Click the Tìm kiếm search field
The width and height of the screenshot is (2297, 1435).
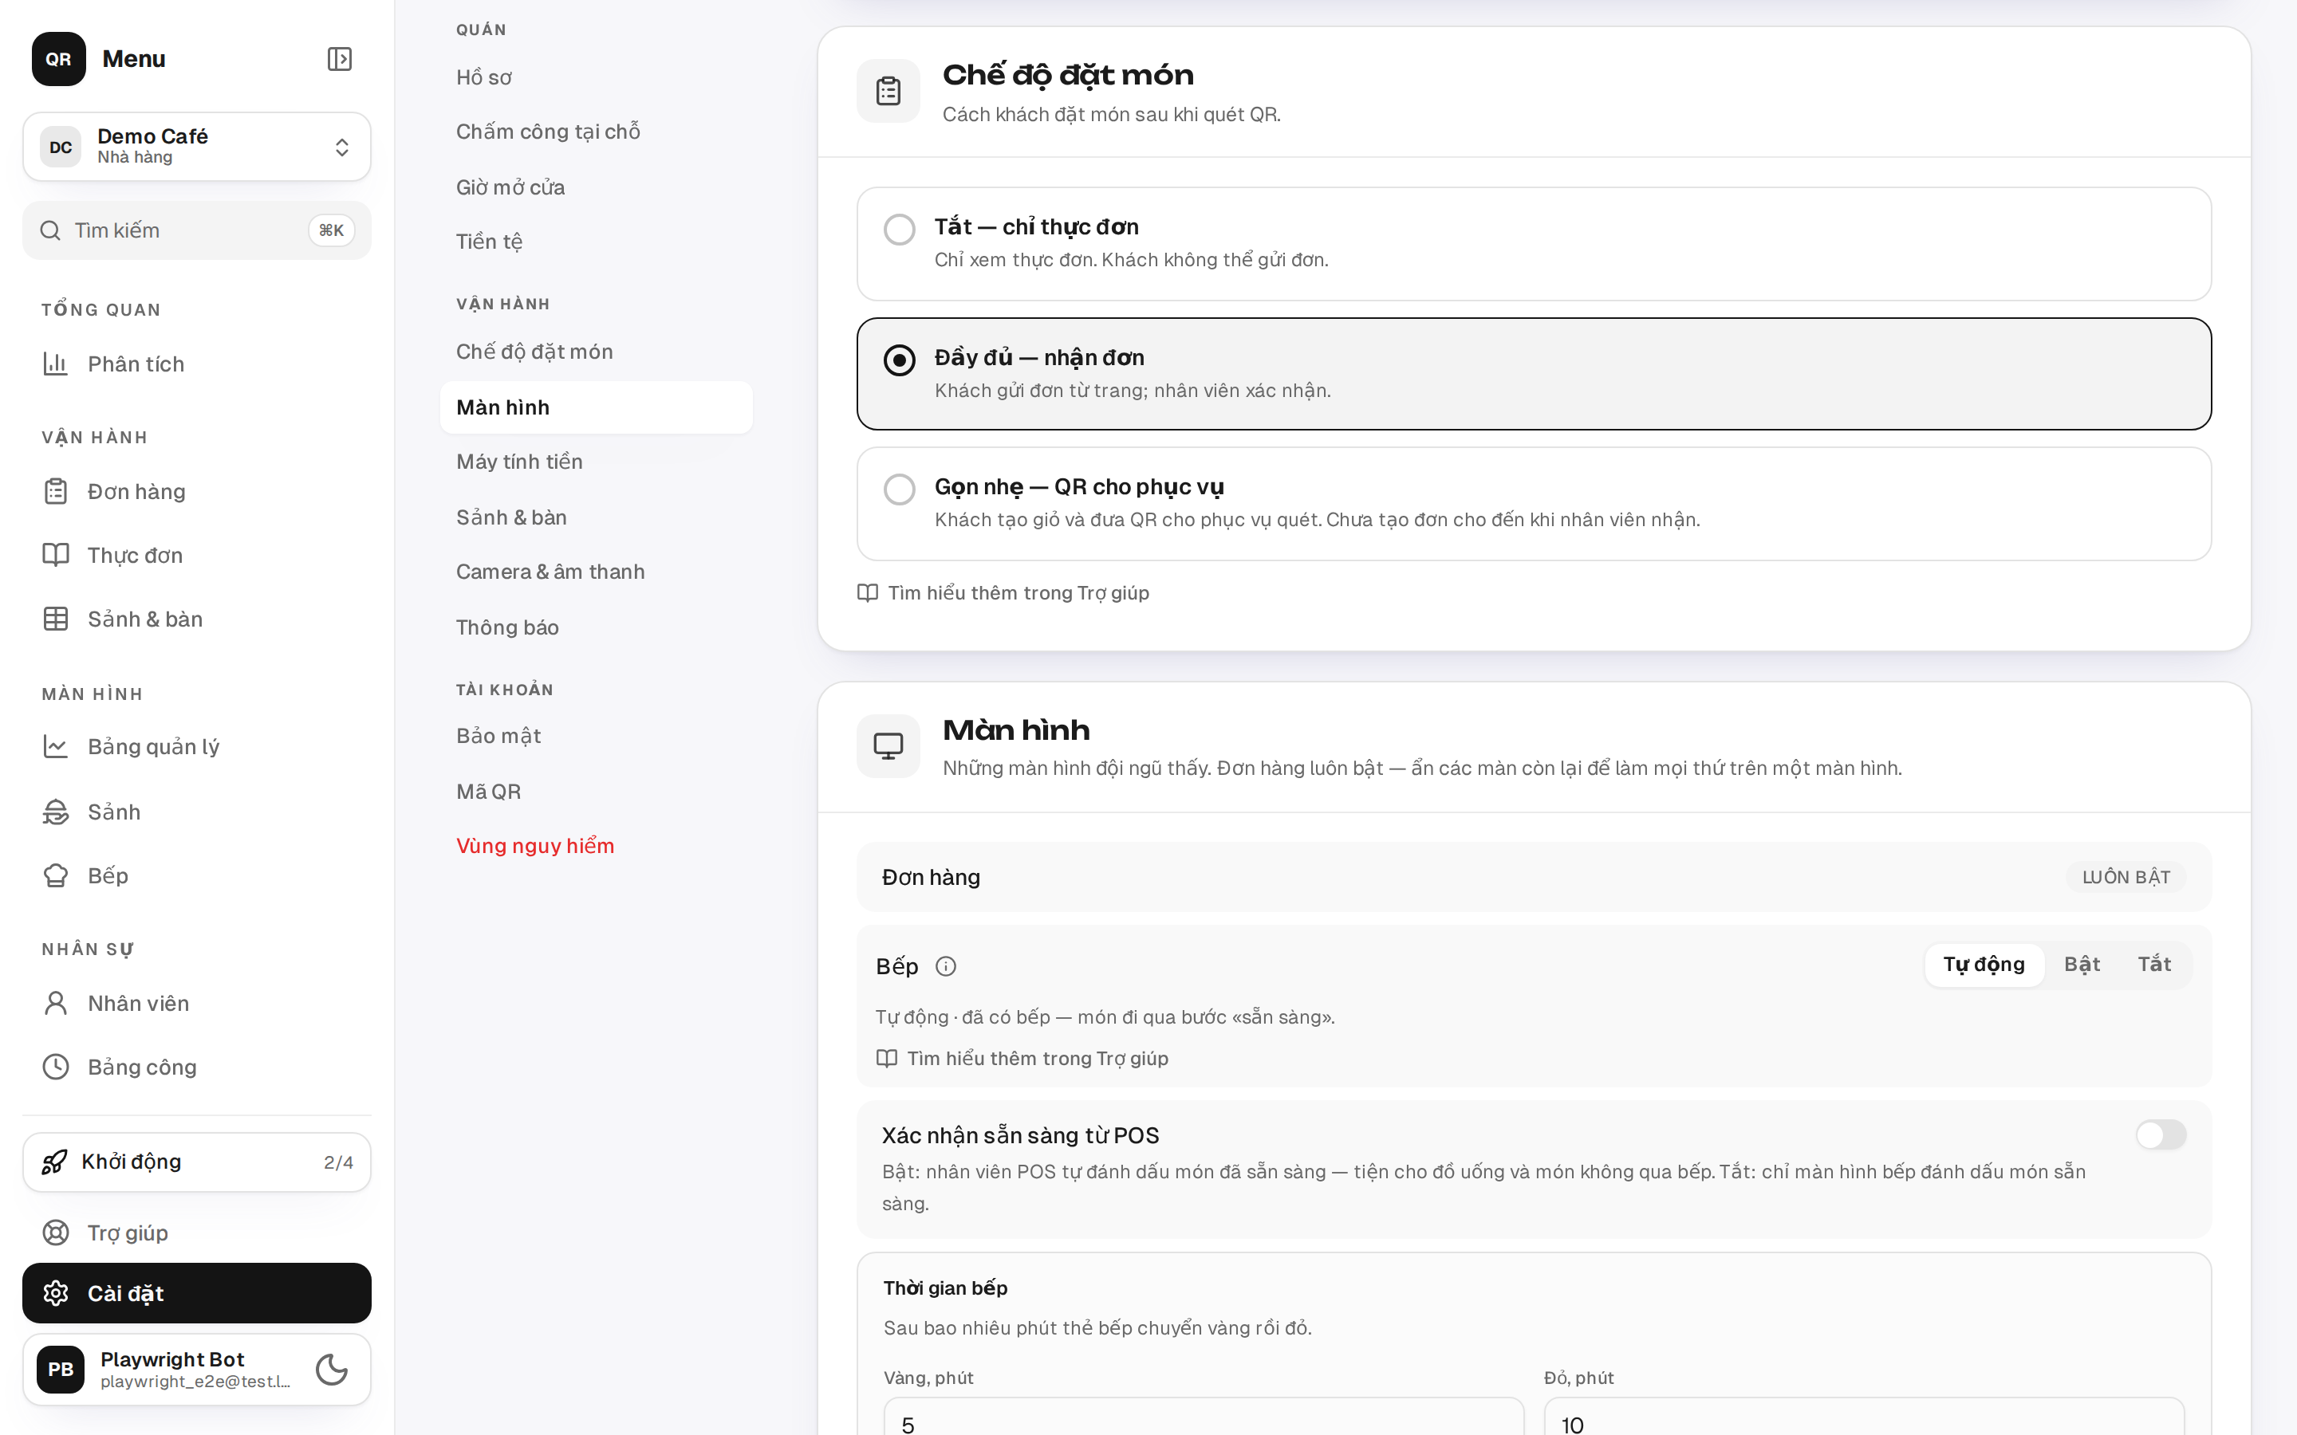[196, 230]
